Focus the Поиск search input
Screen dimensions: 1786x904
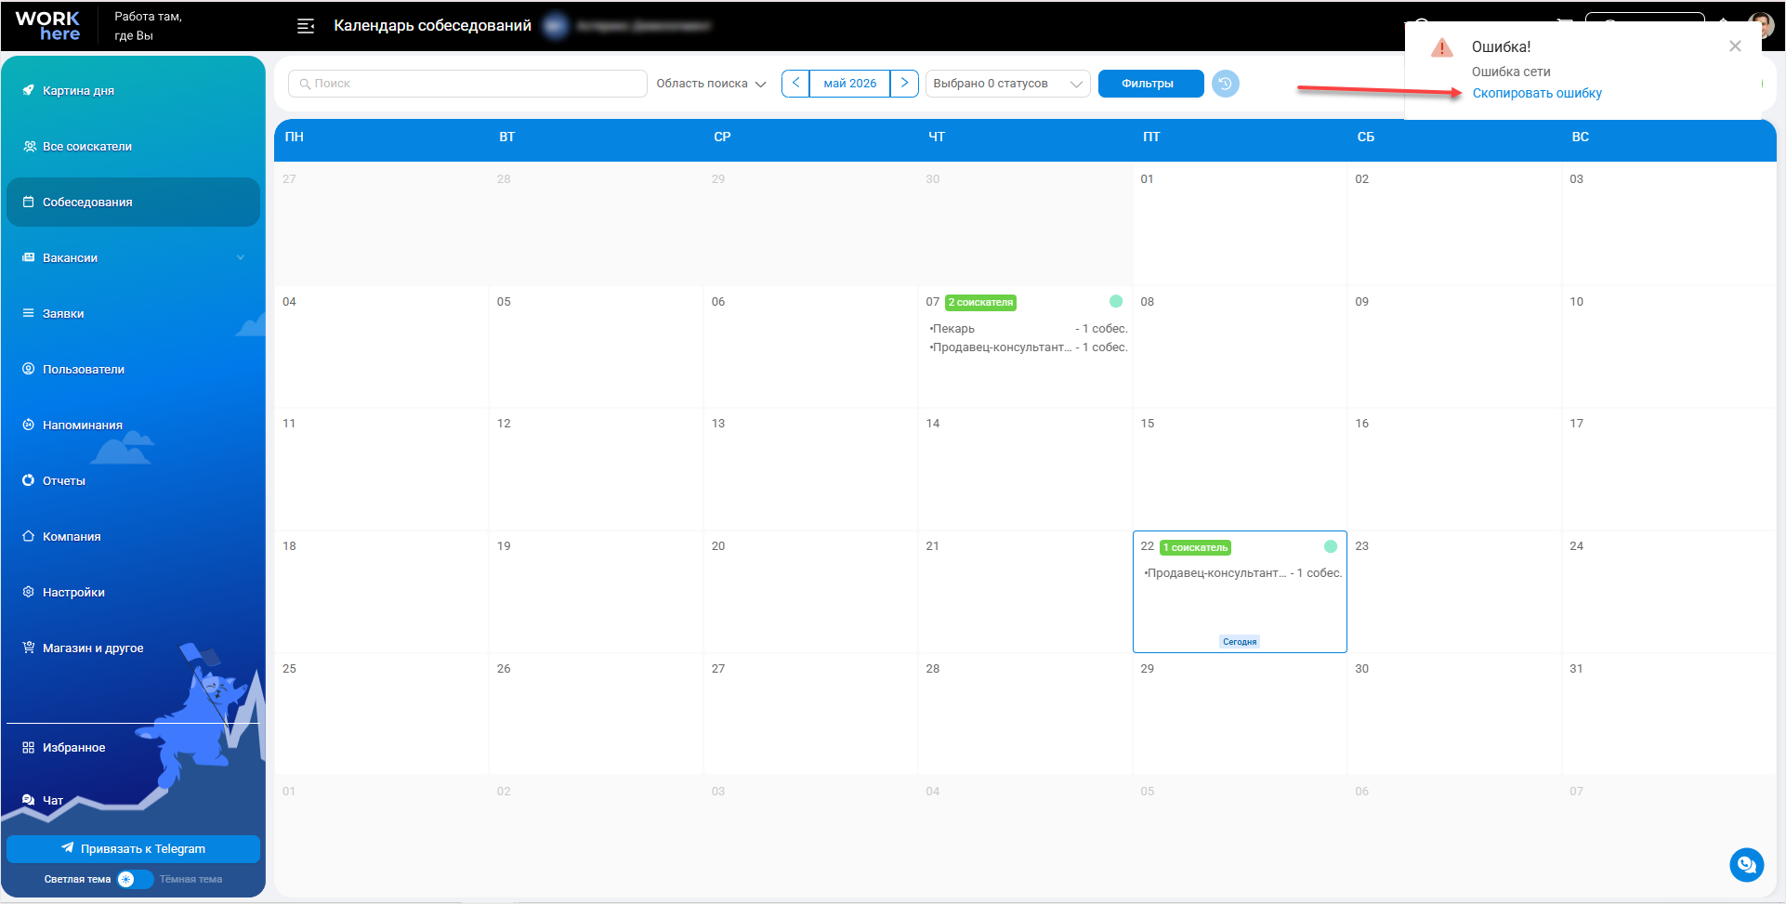click(467, 84)
